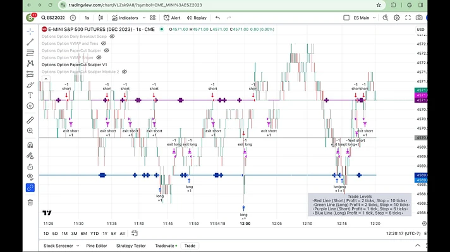Switch to the Strategy Tester tab

pyautogui.click(x=131, y=246)
